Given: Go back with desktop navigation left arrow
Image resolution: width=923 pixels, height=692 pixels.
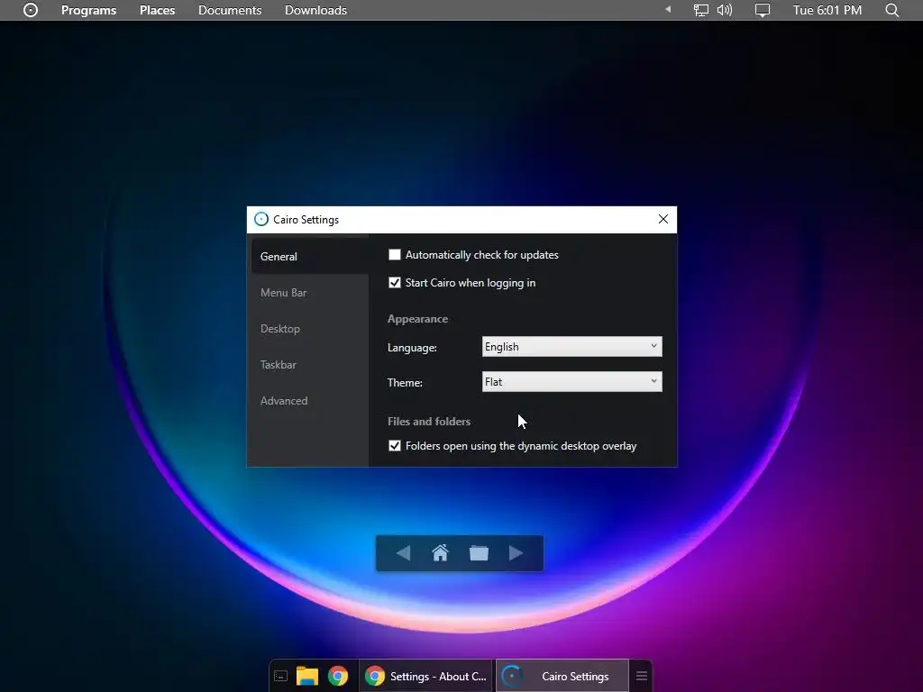Looking at the screenshot, I should pos(403,553).
